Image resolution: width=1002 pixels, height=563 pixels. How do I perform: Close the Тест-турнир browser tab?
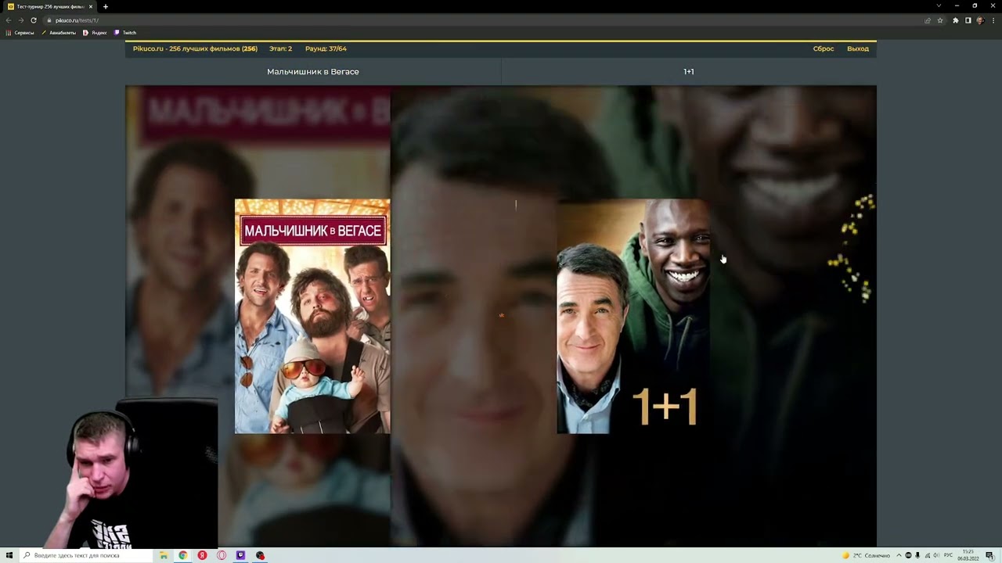point(91,6)
